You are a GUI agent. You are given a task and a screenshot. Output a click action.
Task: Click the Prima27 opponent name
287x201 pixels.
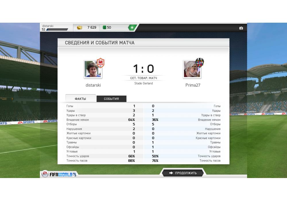pos(193,85)
